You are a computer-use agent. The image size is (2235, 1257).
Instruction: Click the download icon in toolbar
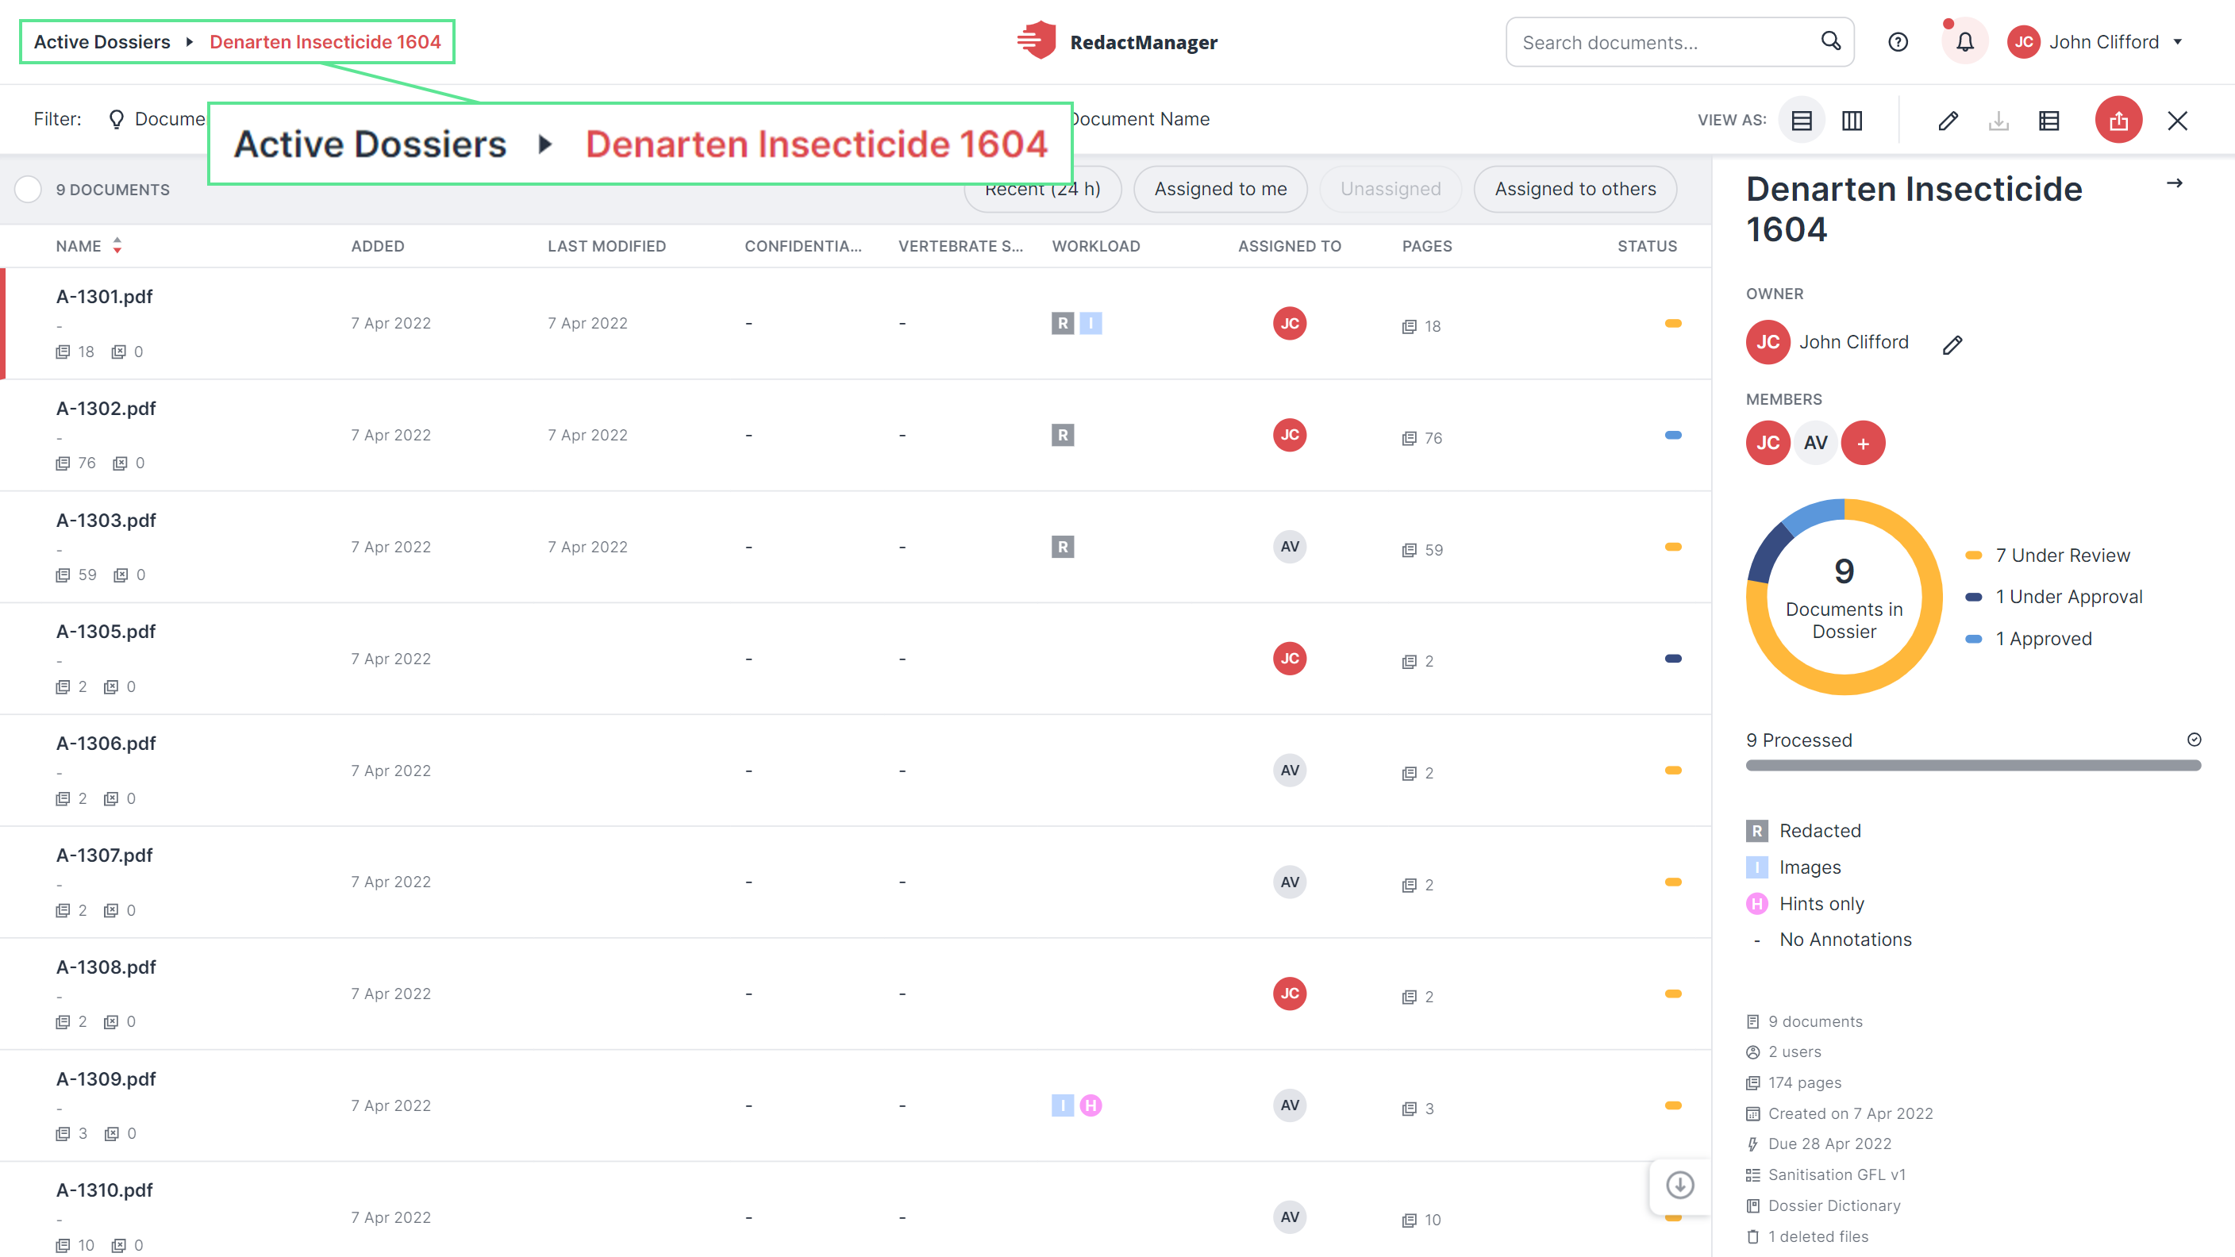coord(1998,120)
